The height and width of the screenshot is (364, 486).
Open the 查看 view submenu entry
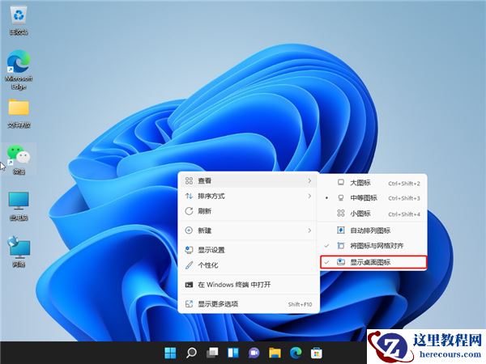click(249, 180)
